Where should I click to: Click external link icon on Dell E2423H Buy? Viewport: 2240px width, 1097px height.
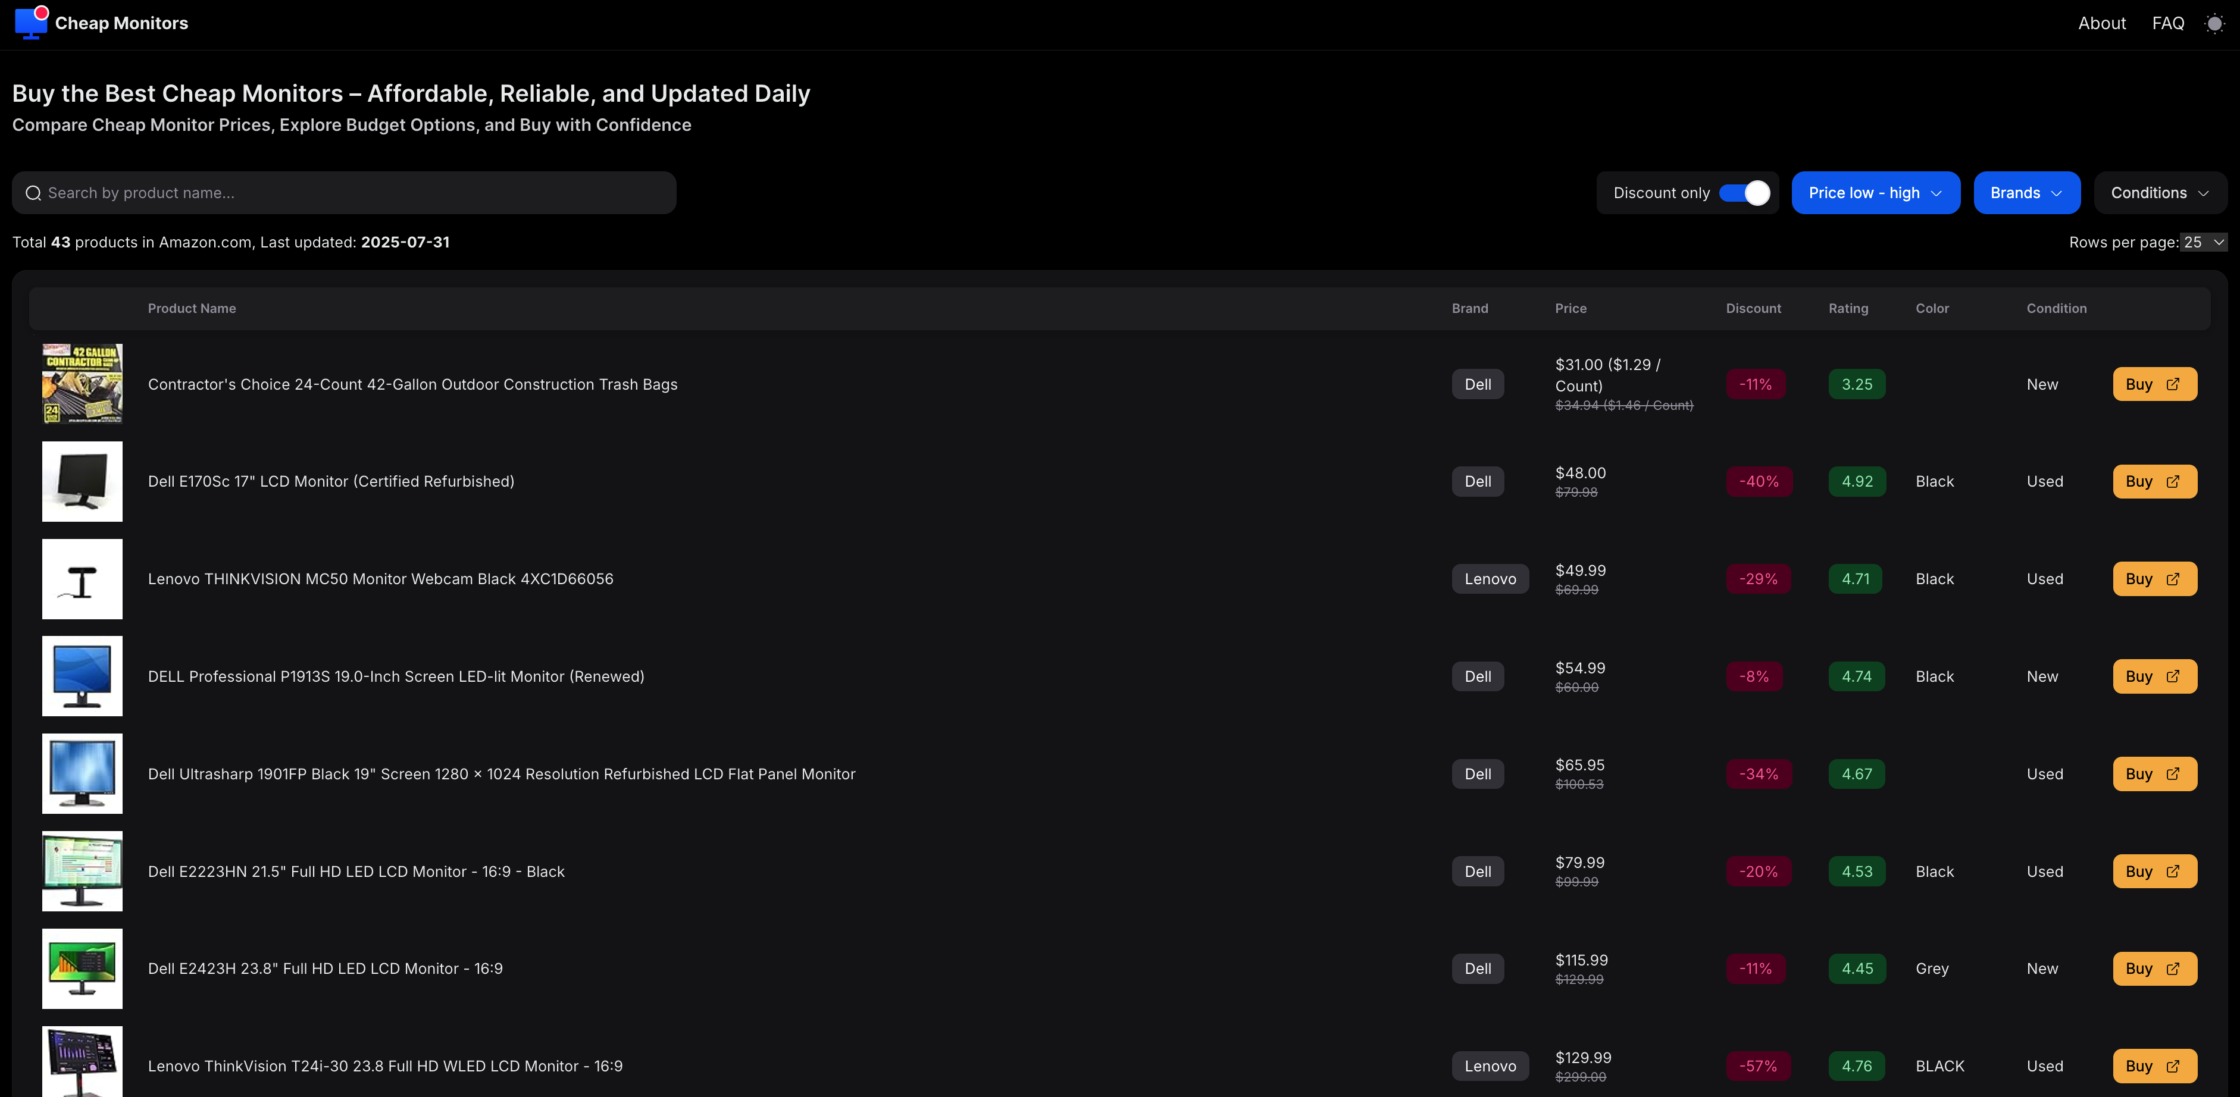(x=2173, y=969)
